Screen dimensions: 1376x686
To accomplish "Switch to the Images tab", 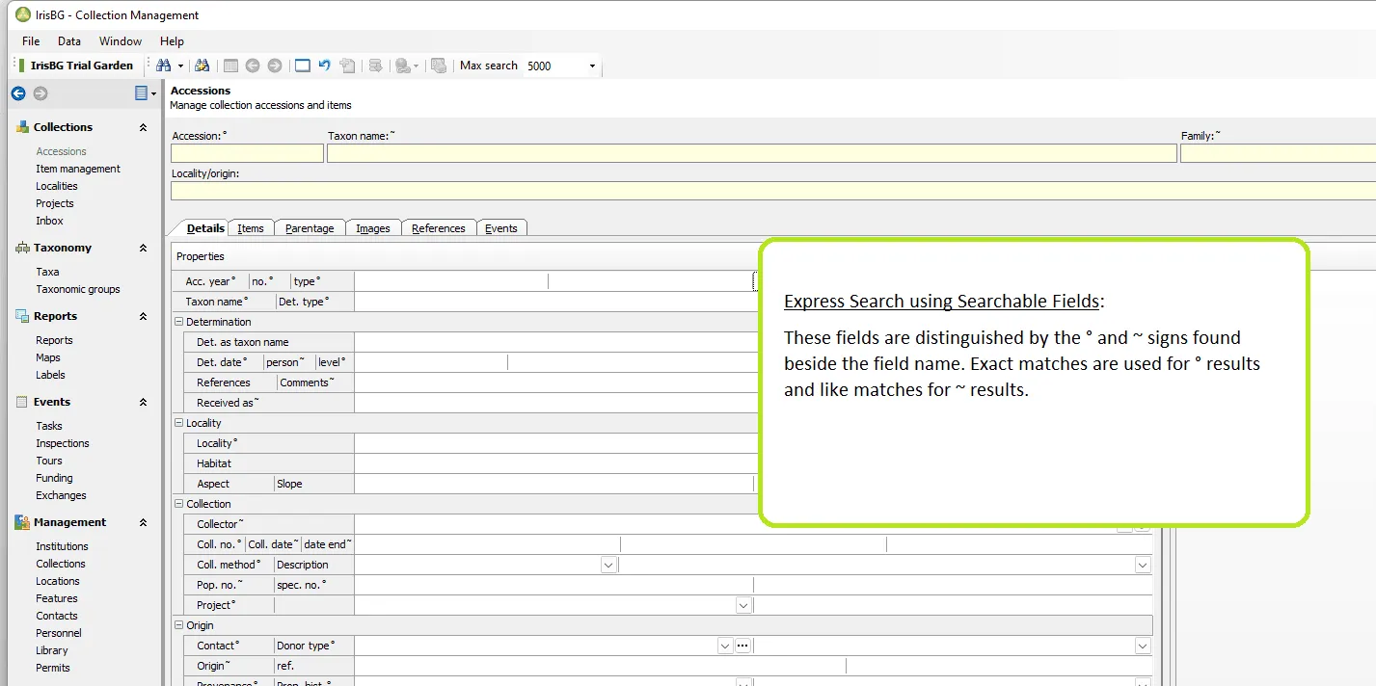I will (373, 228).
